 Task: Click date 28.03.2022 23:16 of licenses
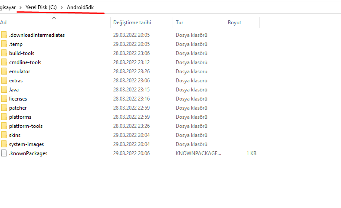tap(131, 99)
